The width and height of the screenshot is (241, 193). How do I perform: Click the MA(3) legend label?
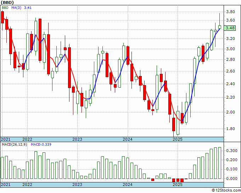point(16,8)
